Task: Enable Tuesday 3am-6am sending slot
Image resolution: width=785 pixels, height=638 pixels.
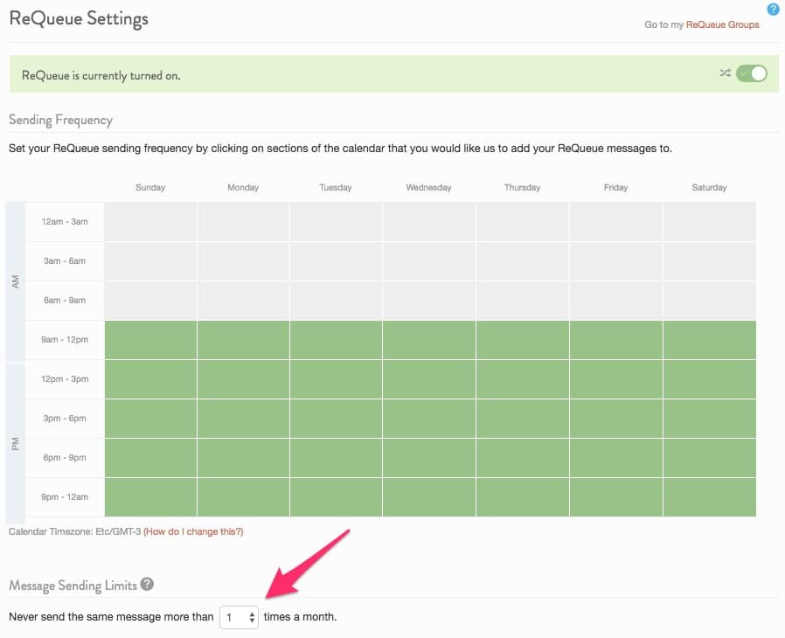Action: tap(336, 260)
